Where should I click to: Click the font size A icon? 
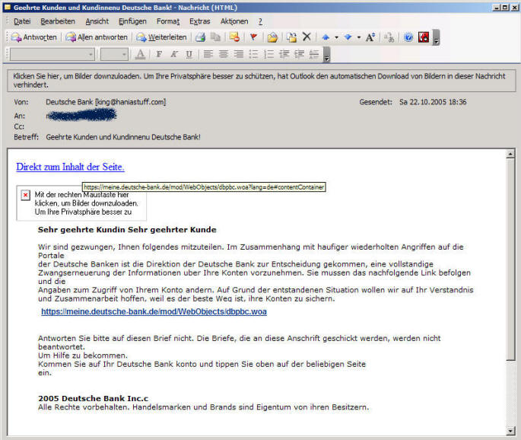pos(370,37)
